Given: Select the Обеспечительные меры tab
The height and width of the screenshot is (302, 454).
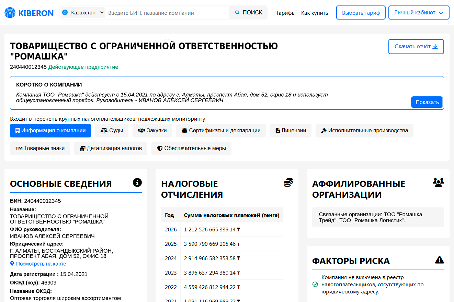Looking at the screenshot, I should click(191, 148).
